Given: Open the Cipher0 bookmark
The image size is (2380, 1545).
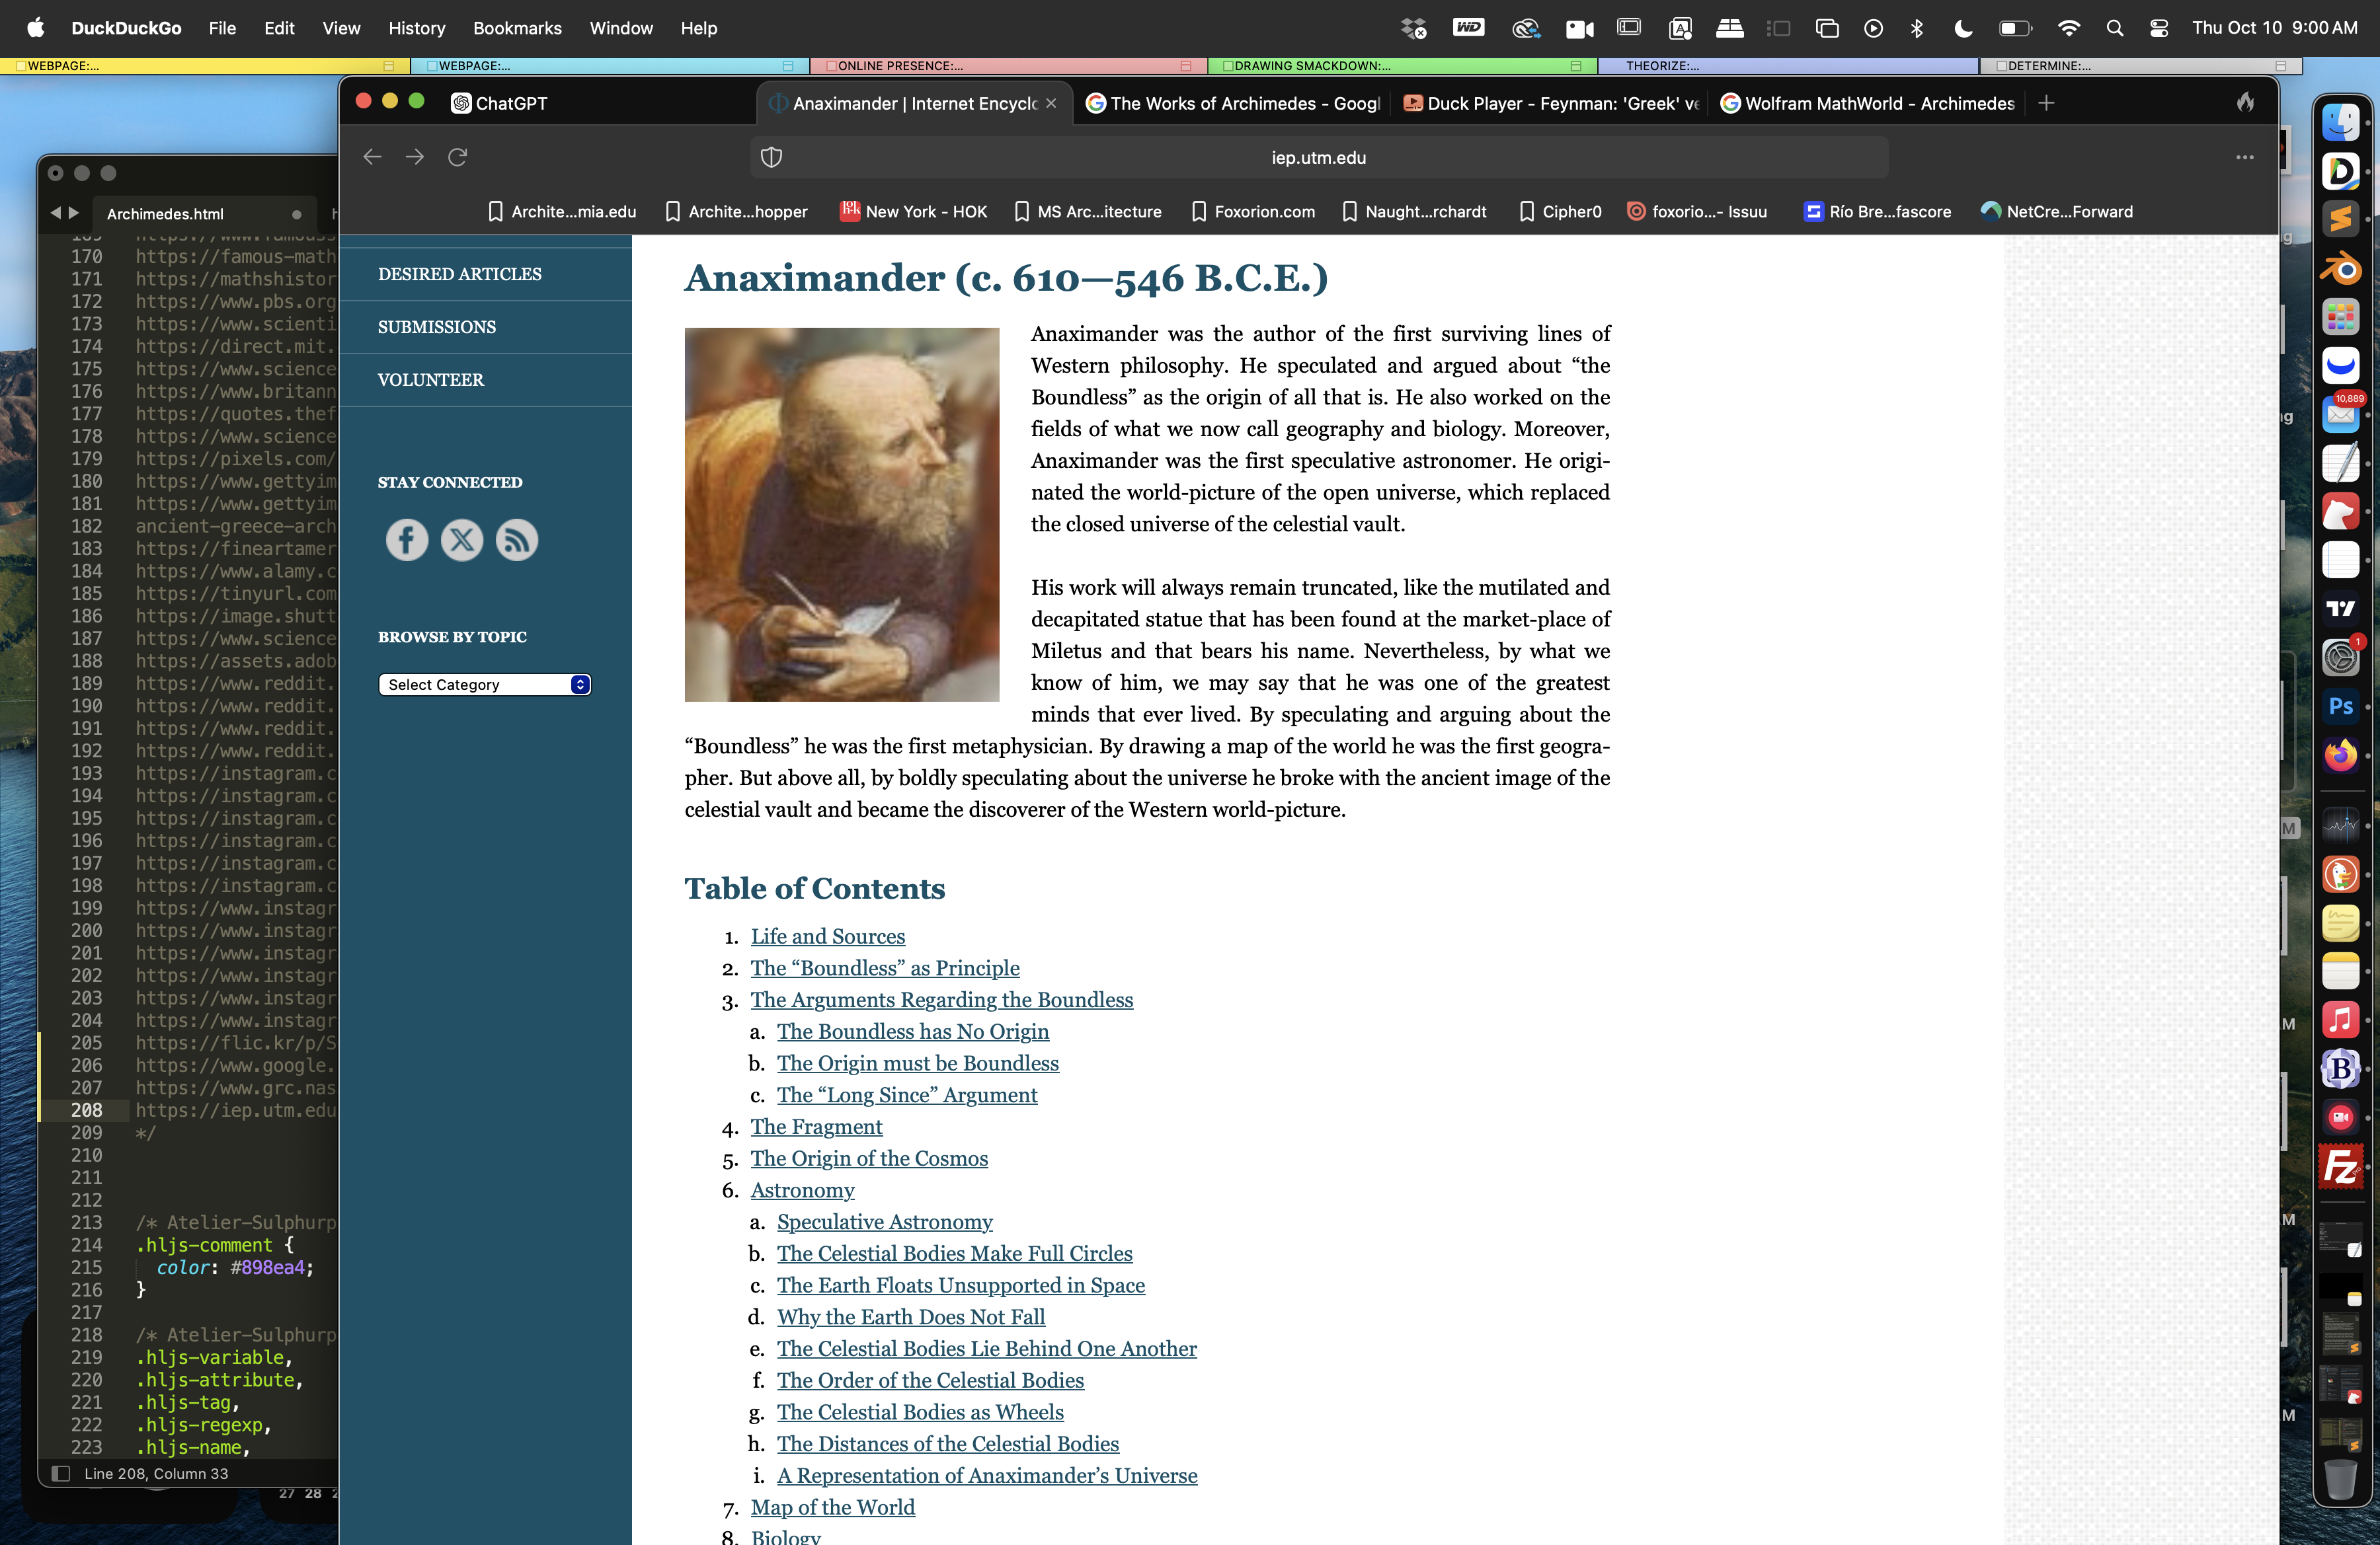Looking at the screenshot, I should pos(1560,212).
